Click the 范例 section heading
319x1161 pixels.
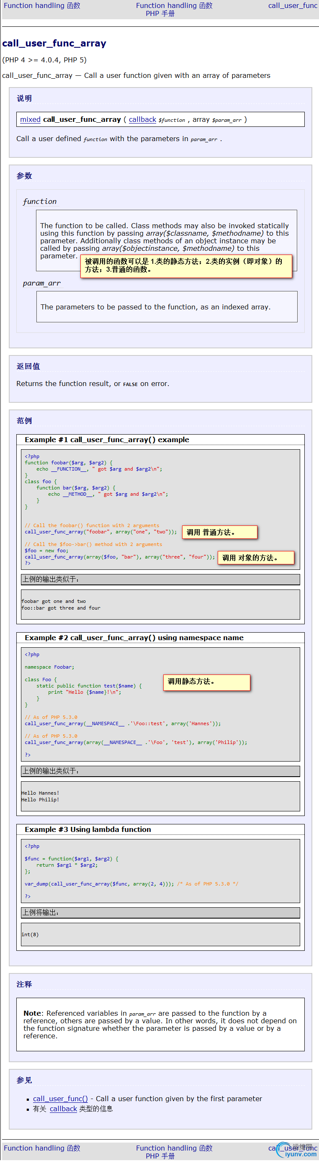24,420
